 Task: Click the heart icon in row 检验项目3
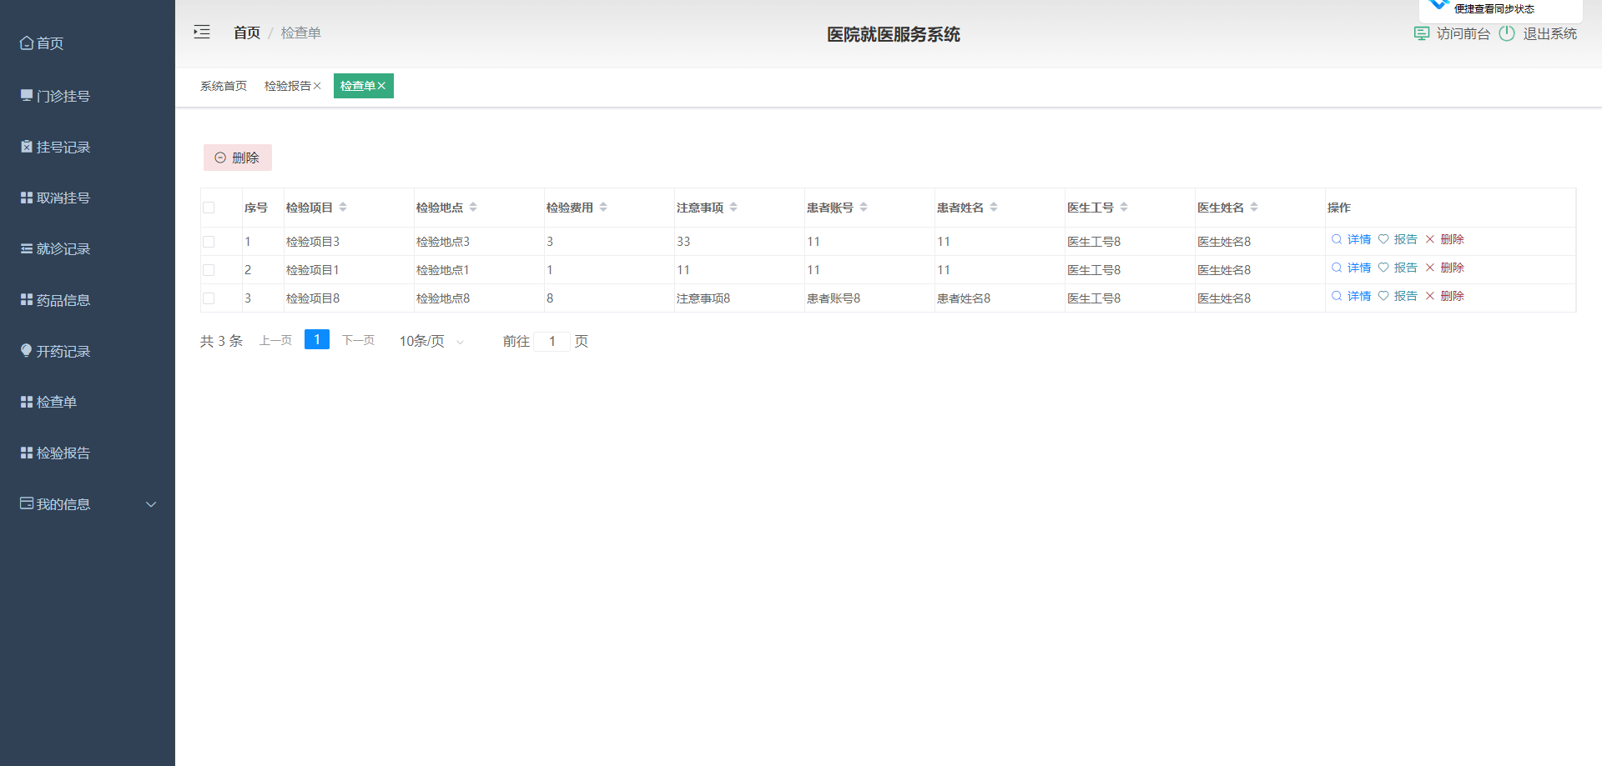click(x=1383, y=239)
